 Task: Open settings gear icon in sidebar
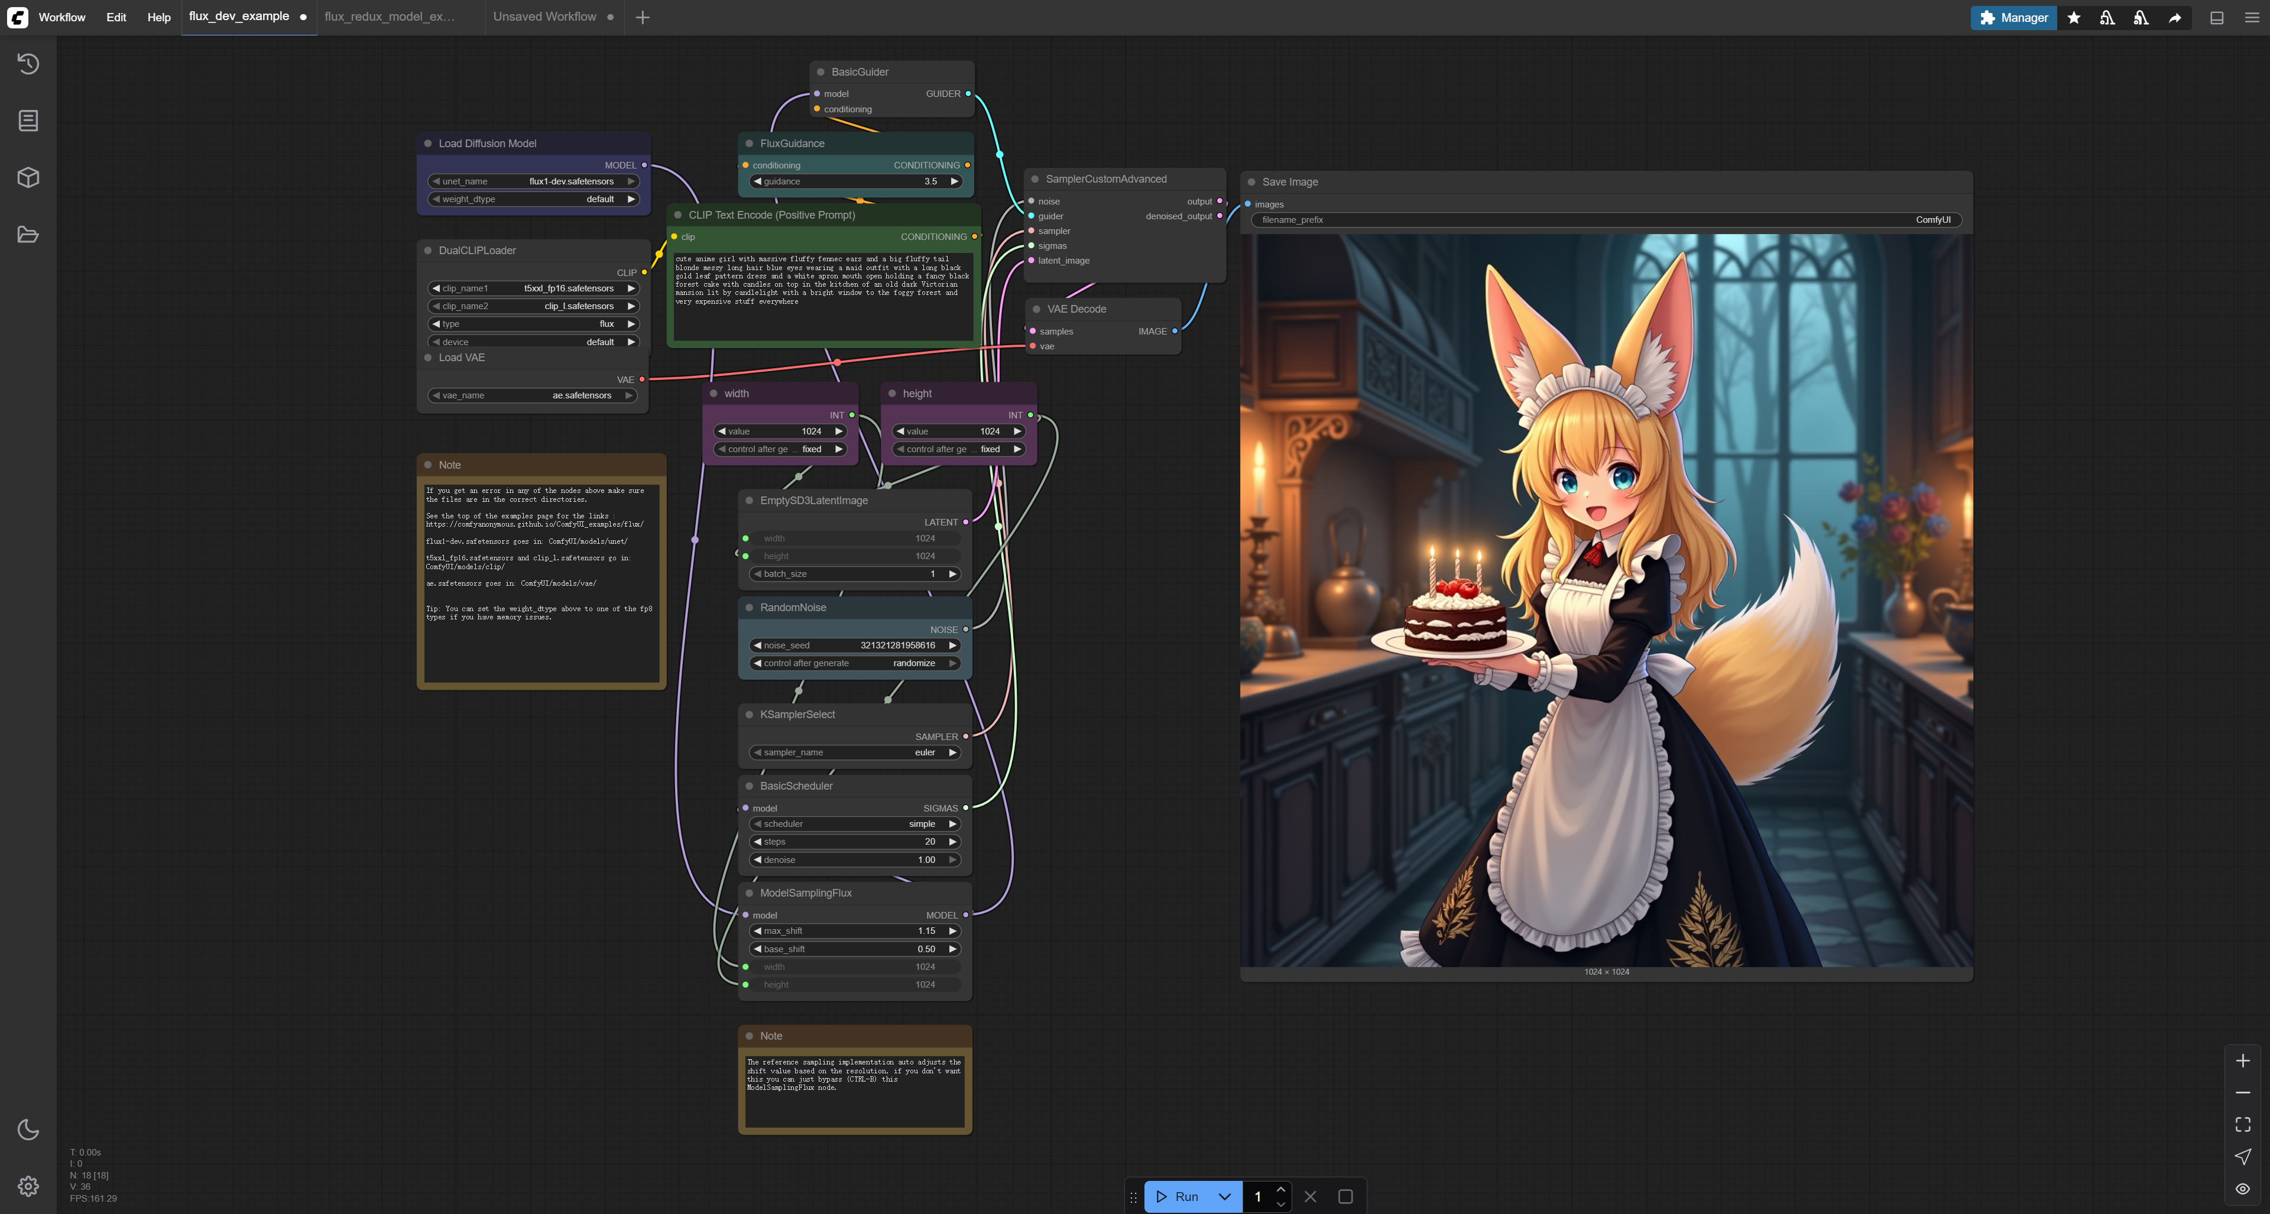[x=28, y=1186]
